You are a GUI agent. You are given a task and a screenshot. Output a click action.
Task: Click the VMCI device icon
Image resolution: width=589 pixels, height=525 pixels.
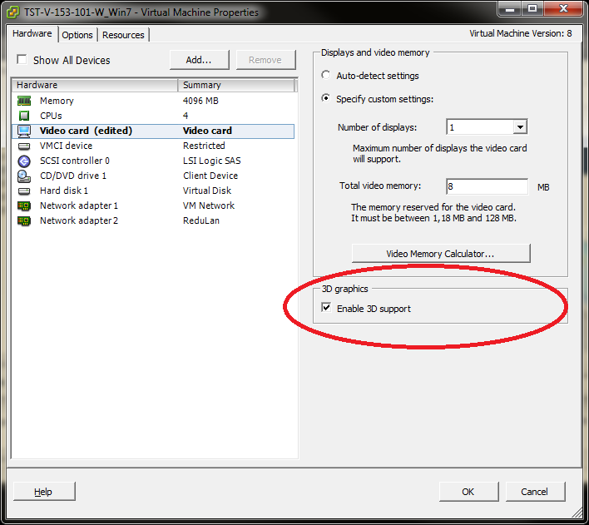pos(24,146)
